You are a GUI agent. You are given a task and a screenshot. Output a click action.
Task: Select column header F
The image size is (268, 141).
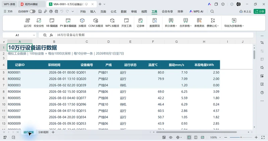(x=153, y=42)
